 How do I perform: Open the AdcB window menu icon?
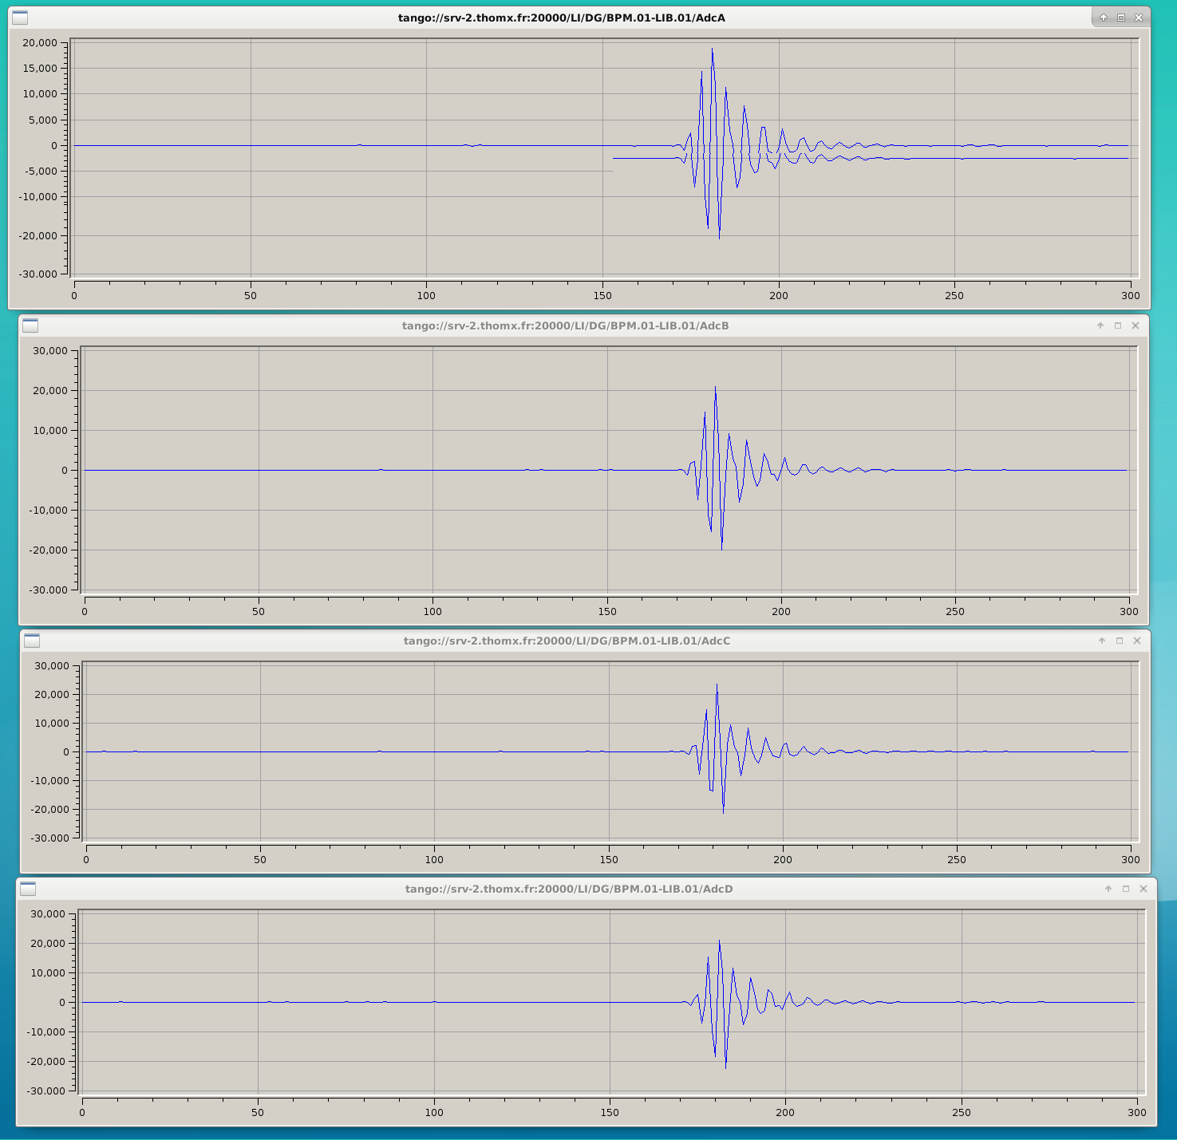pyautogui.click(x=30, y=325)
